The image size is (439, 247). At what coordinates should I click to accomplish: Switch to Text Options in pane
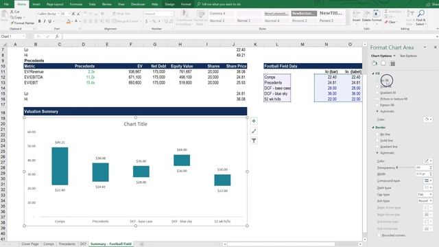(408, 56)
